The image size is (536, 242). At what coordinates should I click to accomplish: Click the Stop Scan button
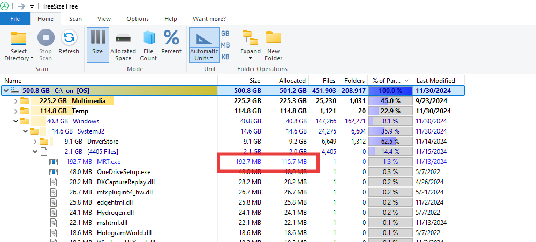point(46,45)
